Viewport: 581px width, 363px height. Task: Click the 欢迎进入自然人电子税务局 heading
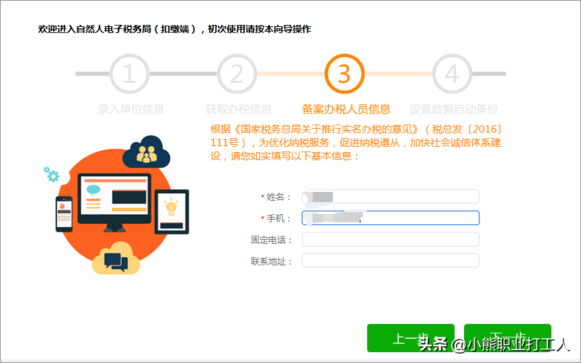tap(175, 29)
